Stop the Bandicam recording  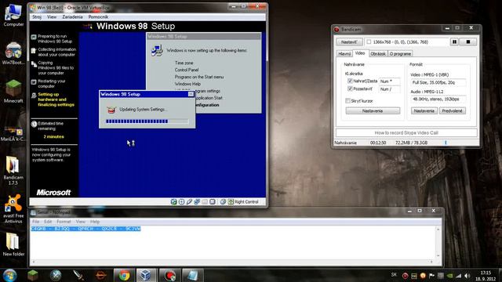(x=468, y=42)
